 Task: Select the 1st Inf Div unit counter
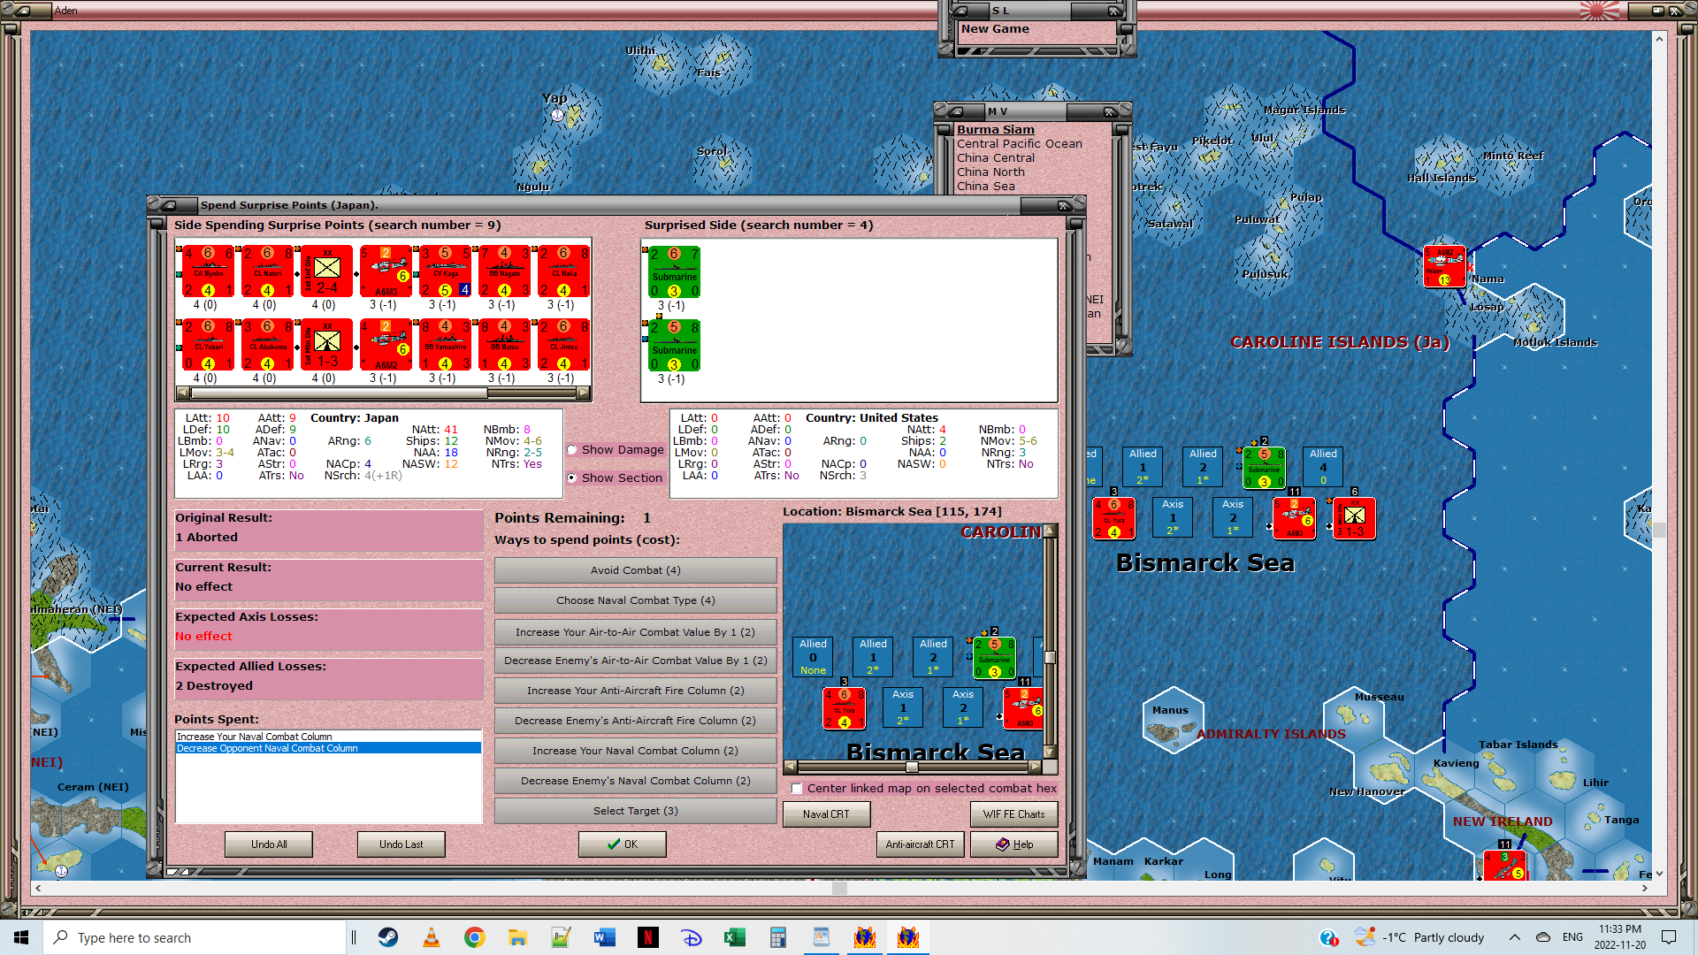pos(326,271)
